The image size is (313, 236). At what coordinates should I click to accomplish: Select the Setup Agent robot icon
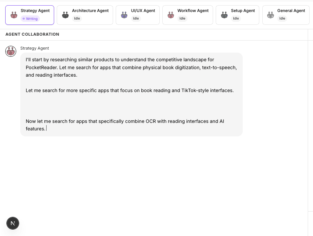coord(224,15)
